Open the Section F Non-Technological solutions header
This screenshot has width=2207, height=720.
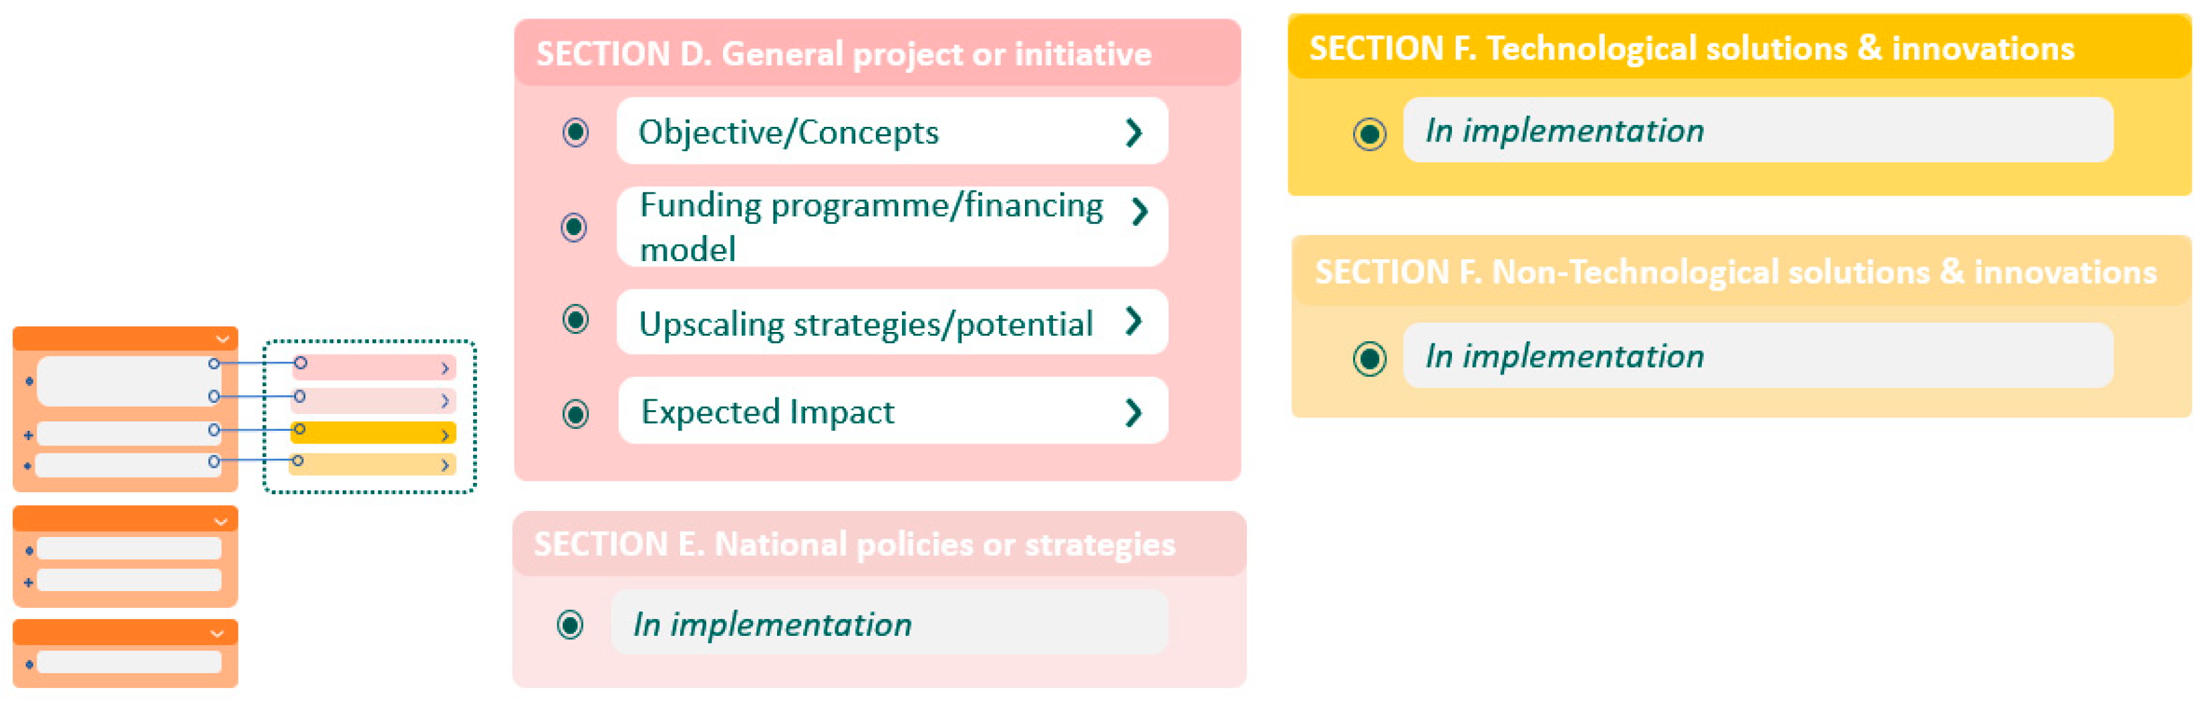click(1735, 273)
